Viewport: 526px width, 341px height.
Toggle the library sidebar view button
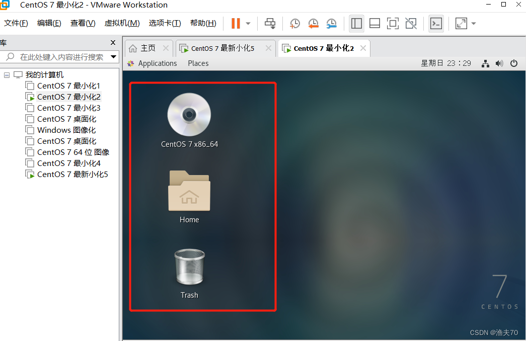(356, 24)
